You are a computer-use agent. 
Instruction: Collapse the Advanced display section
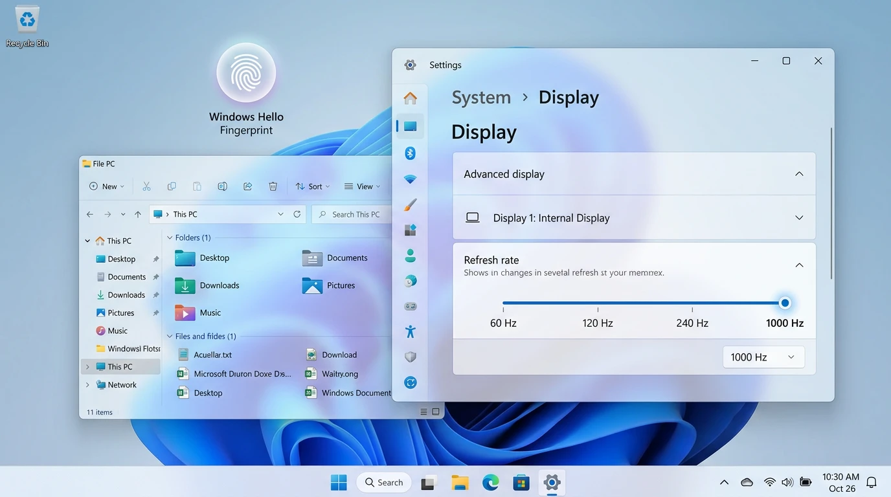tap(799, 174)
